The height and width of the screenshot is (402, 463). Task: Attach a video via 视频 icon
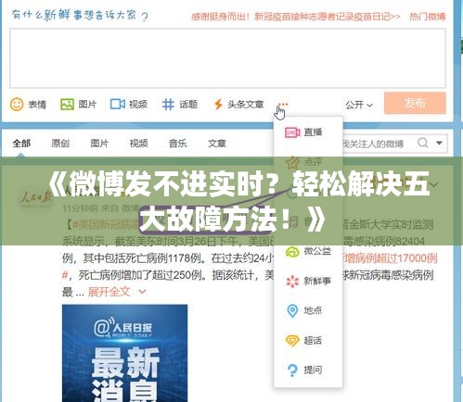[129, 105]
